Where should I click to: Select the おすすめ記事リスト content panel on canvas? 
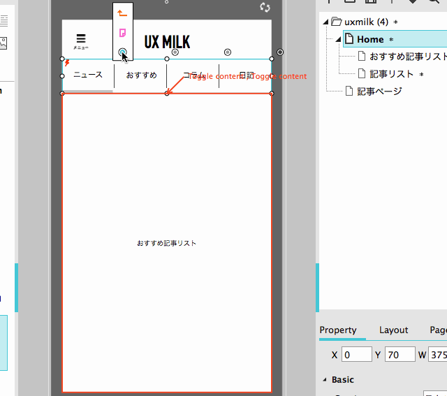coord(166,242)
